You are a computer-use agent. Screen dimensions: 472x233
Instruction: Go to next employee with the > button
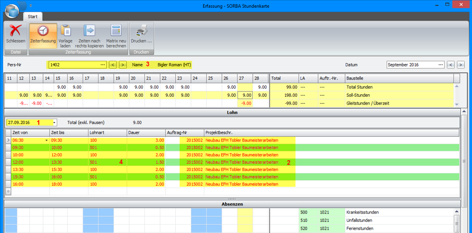[x=122, y=64]
